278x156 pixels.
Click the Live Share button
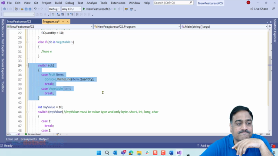click(x=259, y=9)
